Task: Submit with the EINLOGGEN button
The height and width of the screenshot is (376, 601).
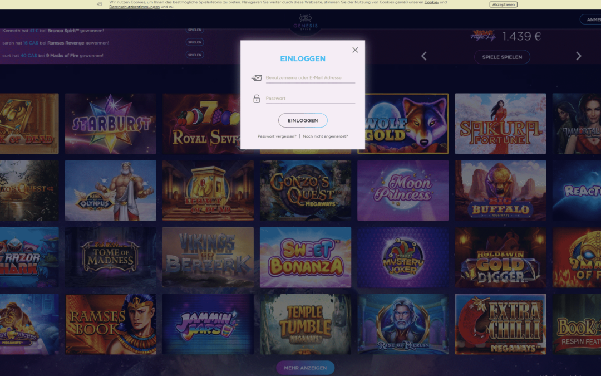Action: 303,120
